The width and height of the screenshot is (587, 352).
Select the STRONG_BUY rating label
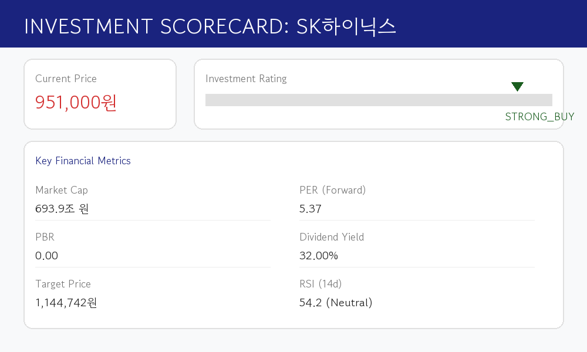[x=539, y=117]
